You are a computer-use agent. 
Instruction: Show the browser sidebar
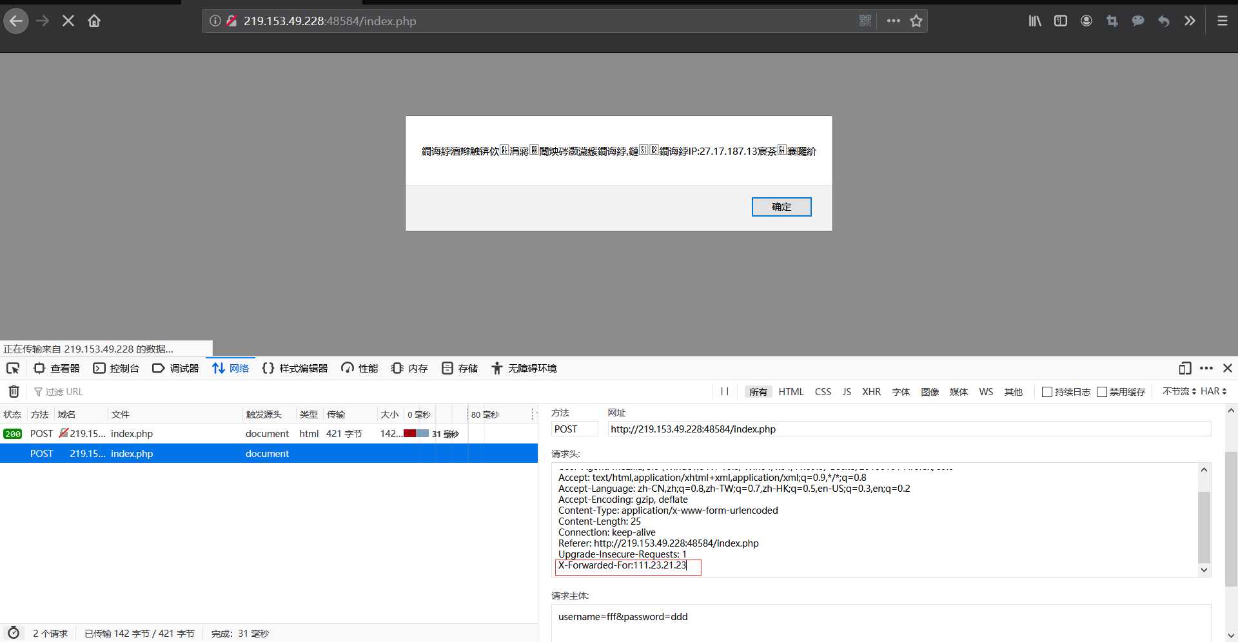click(x=1061, y=21)
